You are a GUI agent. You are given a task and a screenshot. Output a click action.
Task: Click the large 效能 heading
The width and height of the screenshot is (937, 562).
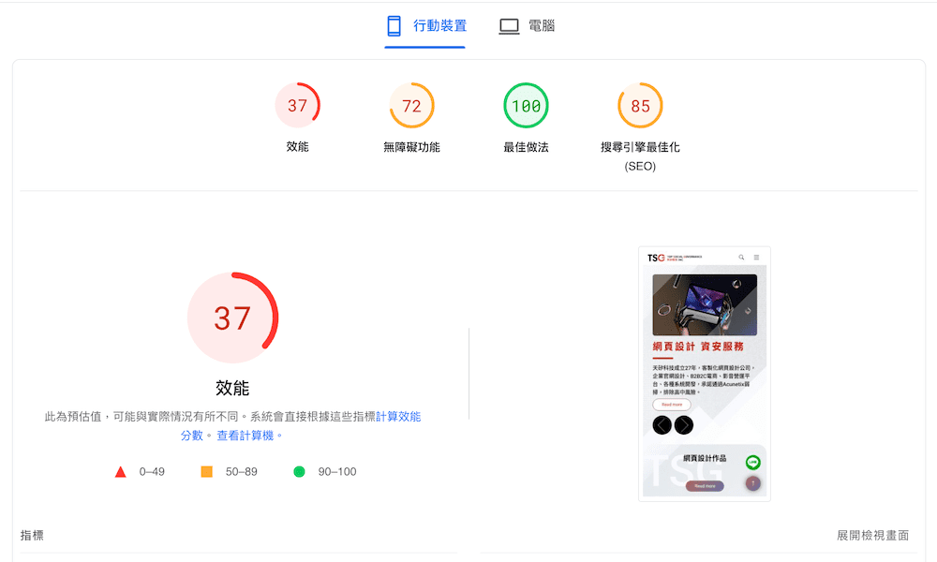[x=232, y=388]
